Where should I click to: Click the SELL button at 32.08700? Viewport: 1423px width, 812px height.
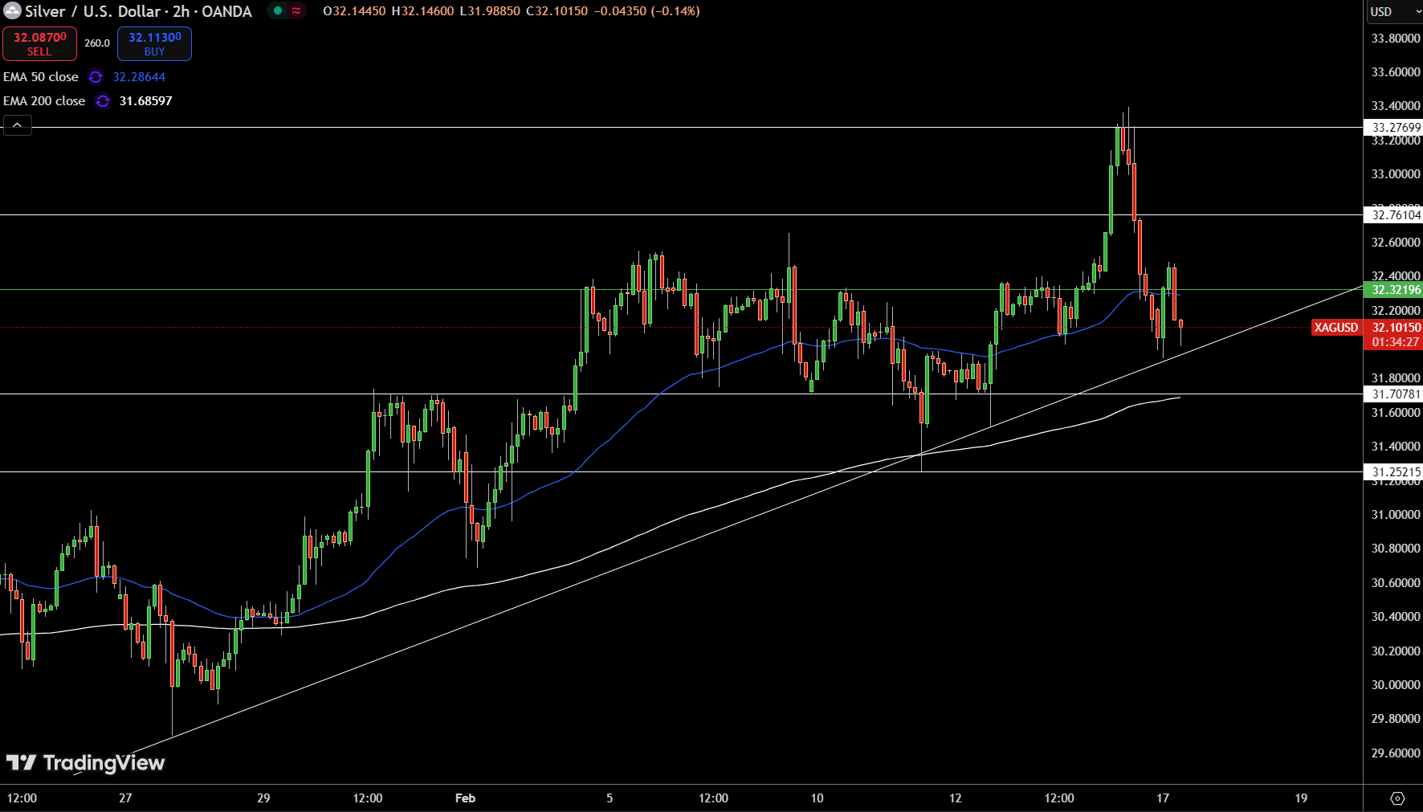tap(39, 43)
